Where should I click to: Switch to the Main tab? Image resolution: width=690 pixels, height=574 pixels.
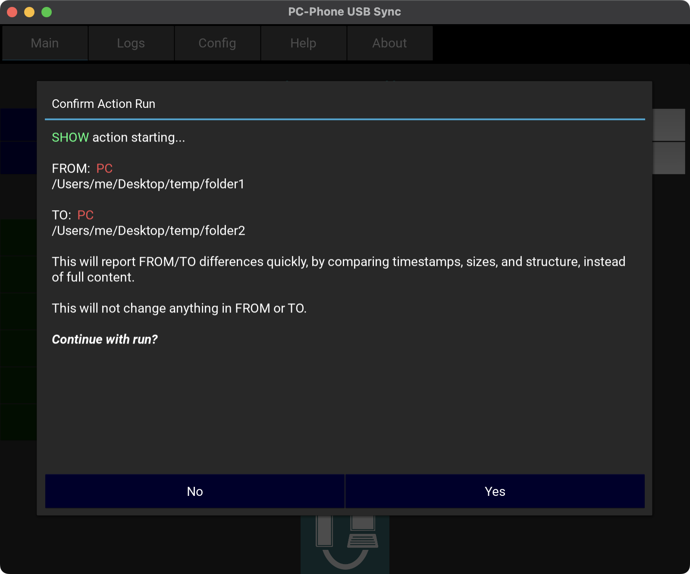pyautogui.click(x=45, y=43)
